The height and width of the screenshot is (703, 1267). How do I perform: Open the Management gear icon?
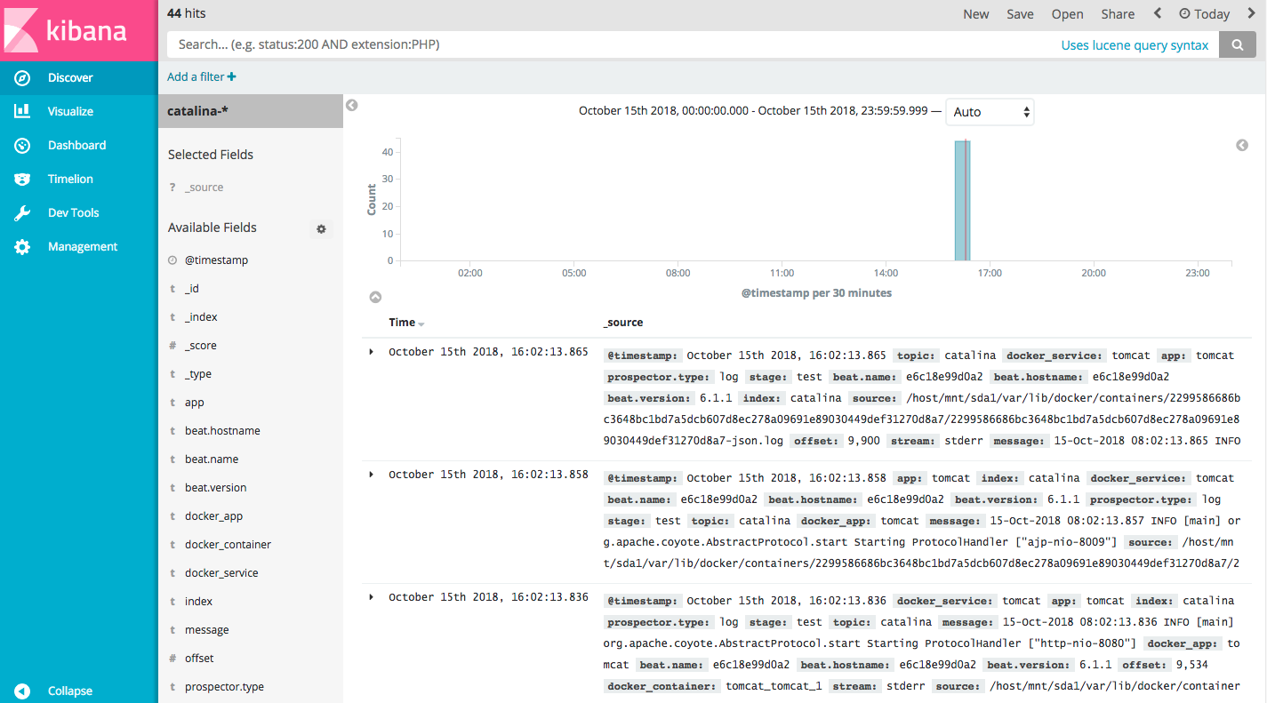coord(22,247)
